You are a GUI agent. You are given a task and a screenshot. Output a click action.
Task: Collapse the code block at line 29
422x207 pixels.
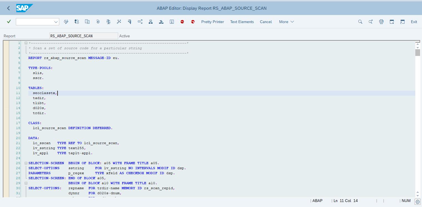(26, 183)
